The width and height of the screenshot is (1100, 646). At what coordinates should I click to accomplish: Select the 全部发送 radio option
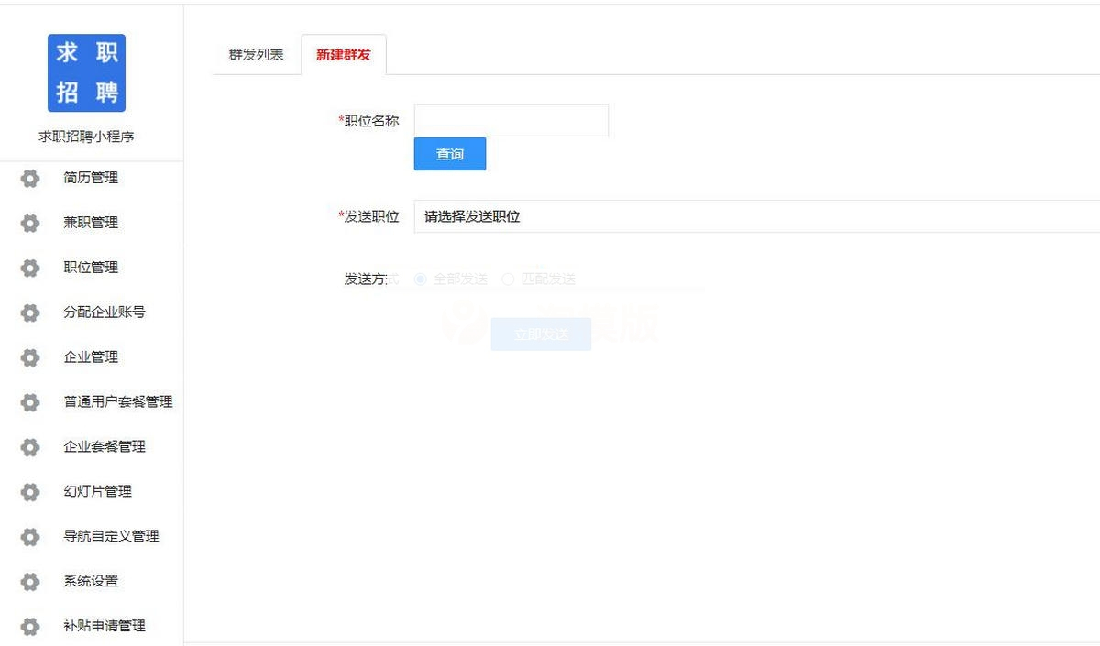tap(420, 279)
